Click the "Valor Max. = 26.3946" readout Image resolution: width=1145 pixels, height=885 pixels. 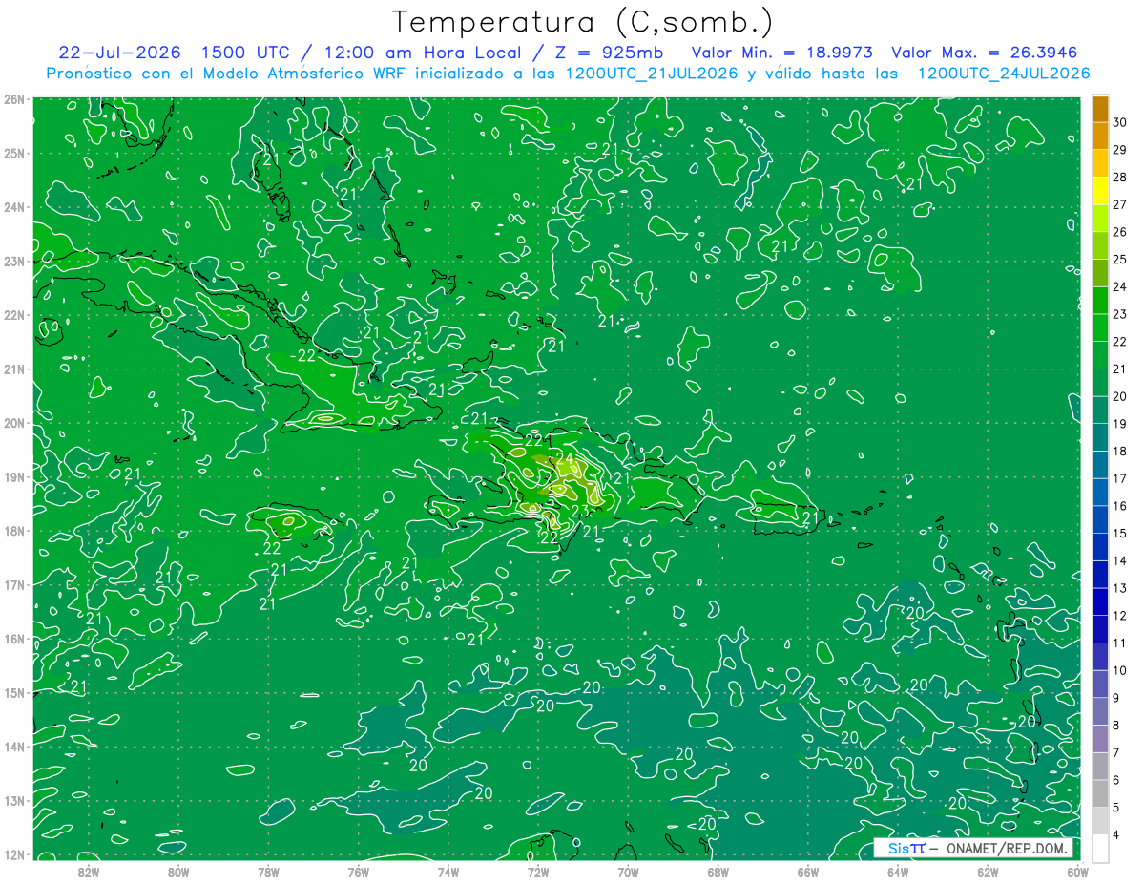coord(986,53)
